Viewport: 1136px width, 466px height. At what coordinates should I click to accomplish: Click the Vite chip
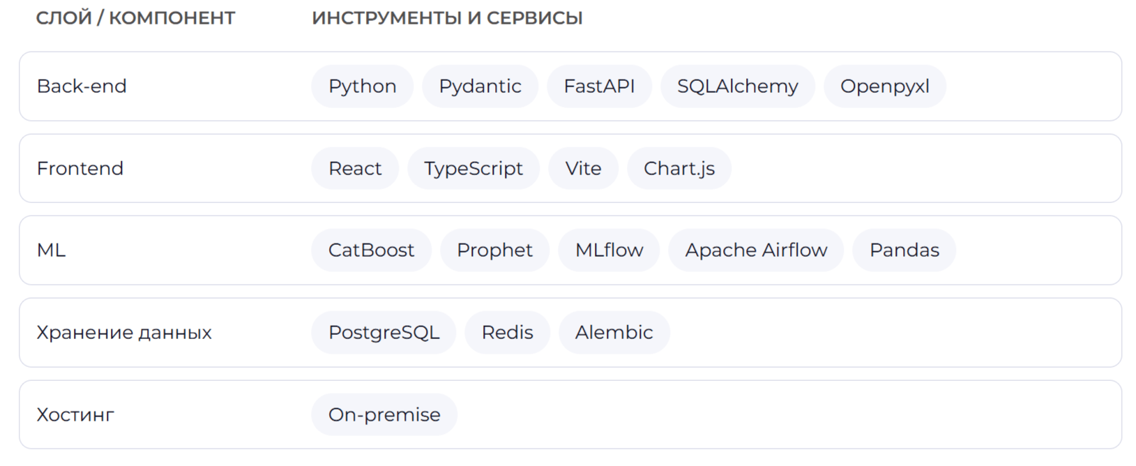[x=583, y=169]
